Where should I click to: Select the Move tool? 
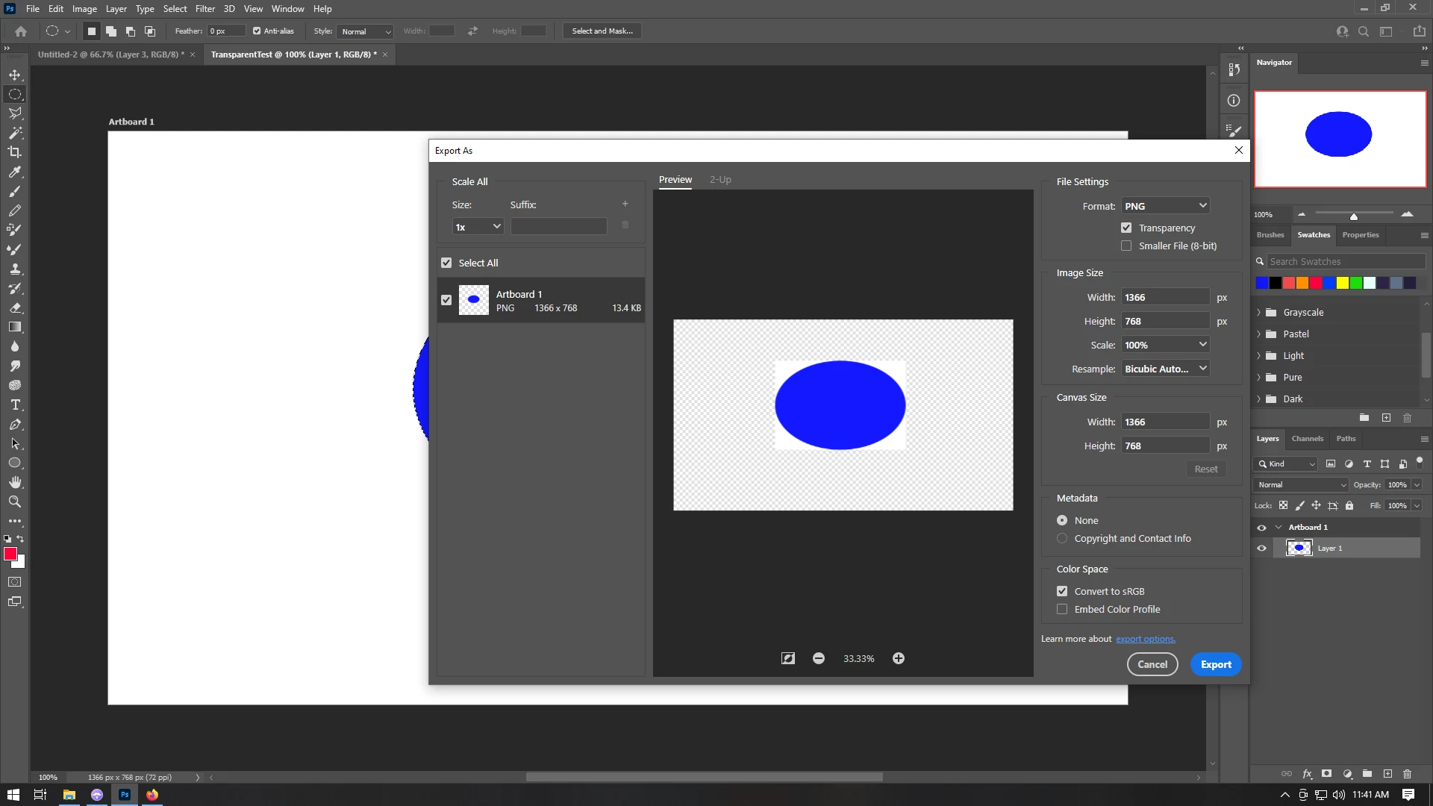[x=15, y=75]
